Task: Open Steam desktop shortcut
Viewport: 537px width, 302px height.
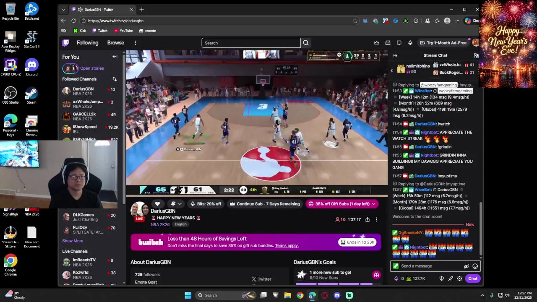Action: pos(31,95)
